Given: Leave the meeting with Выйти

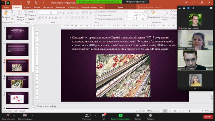Looking at the screenshot, I should 208,117.
